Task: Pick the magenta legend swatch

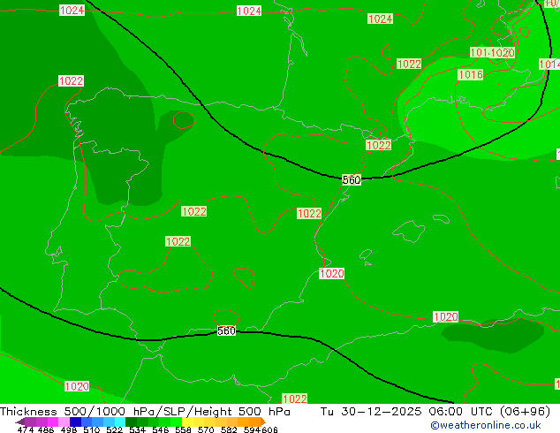Action: [53, 422]
